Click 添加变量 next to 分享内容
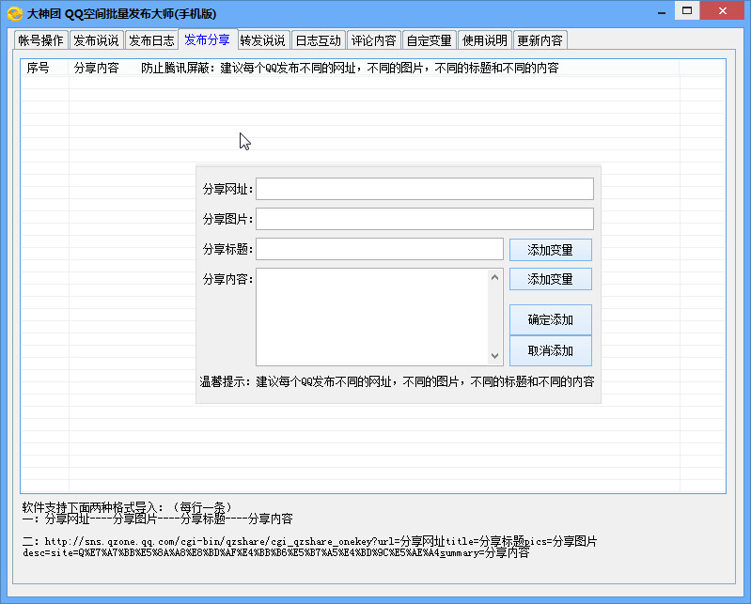Screen dimensions: 751x604 [x=550, y=279]
